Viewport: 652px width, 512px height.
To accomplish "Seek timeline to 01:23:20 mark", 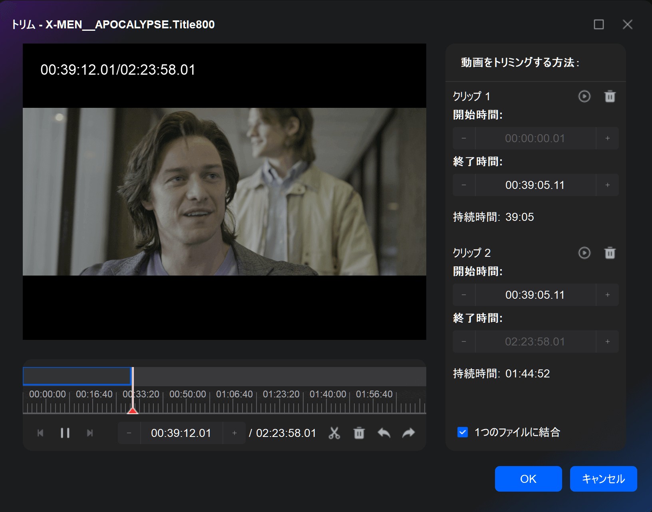I will pos(281,394).
